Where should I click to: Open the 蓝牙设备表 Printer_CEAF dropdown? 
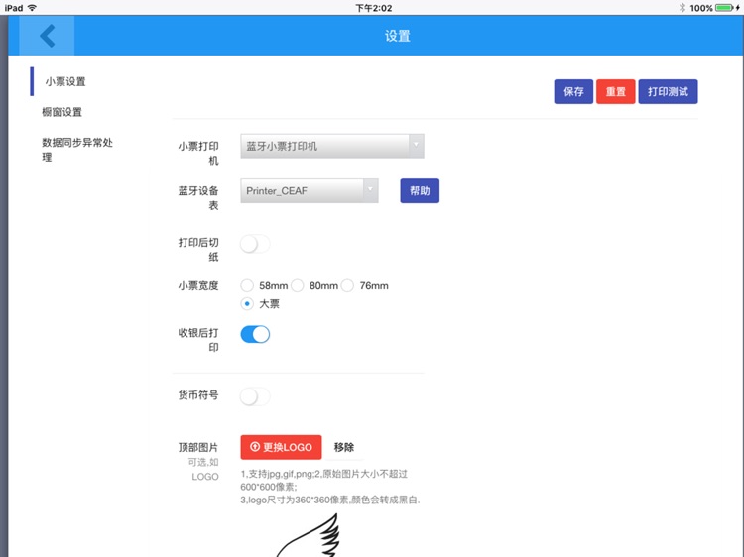[x=310, y=191]
